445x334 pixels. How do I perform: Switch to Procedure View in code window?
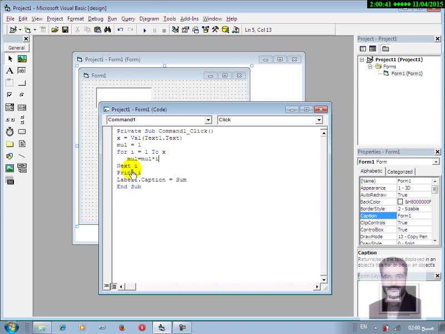[x=106, y=286]
